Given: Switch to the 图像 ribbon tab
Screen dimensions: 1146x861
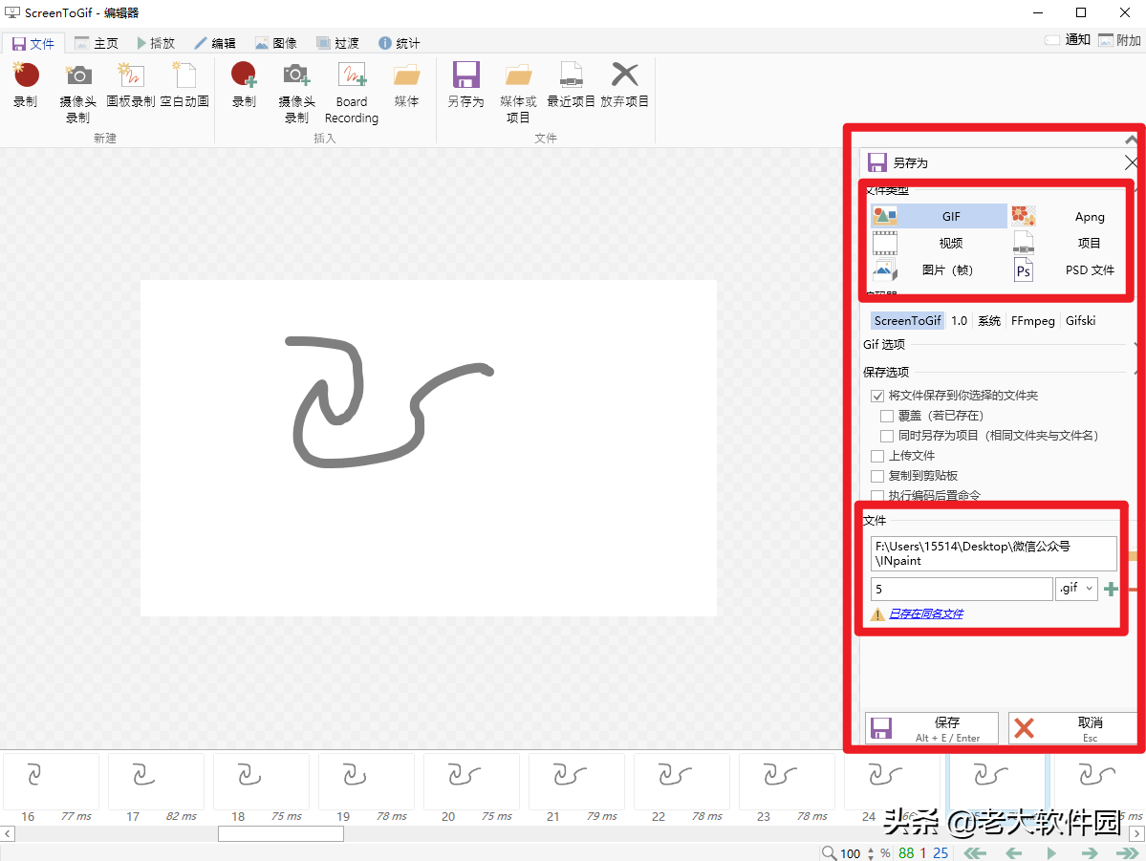Looking at the screenshot, I should (276, 43).
